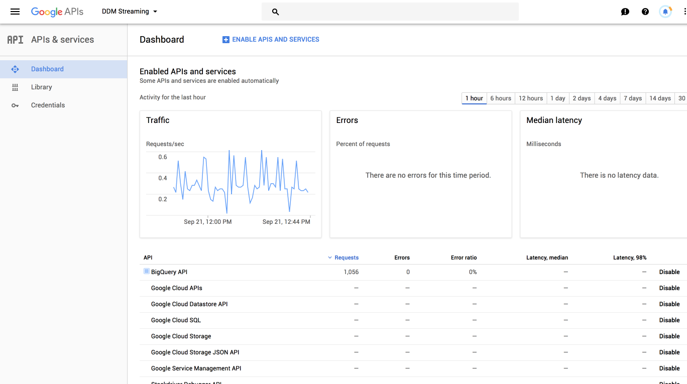Click the API logo beside APIs & services
687x384 pixels.
15,40
